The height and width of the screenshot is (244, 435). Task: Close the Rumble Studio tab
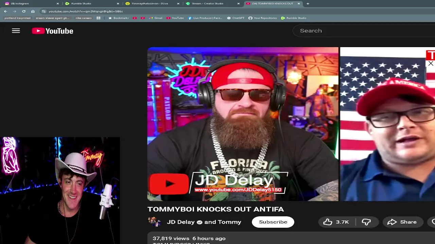[118, 3]
